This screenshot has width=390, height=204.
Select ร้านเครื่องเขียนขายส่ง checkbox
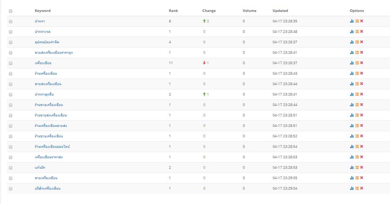(11, 126)
